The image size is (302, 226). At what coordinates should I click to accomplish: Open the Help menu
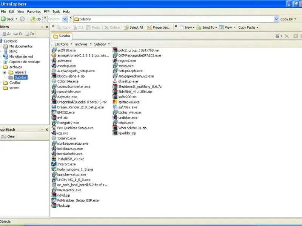pyautogui.click(x=66, y=12)
